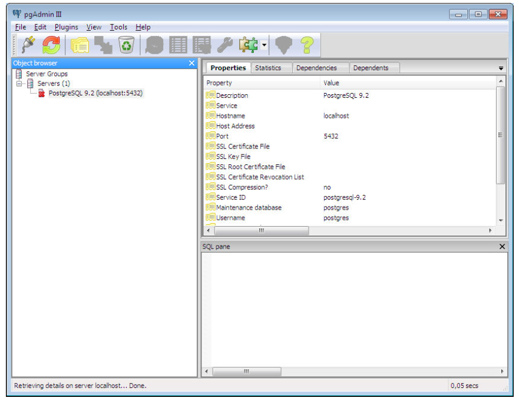Click the grey guru hint icon

coord(284,45)
